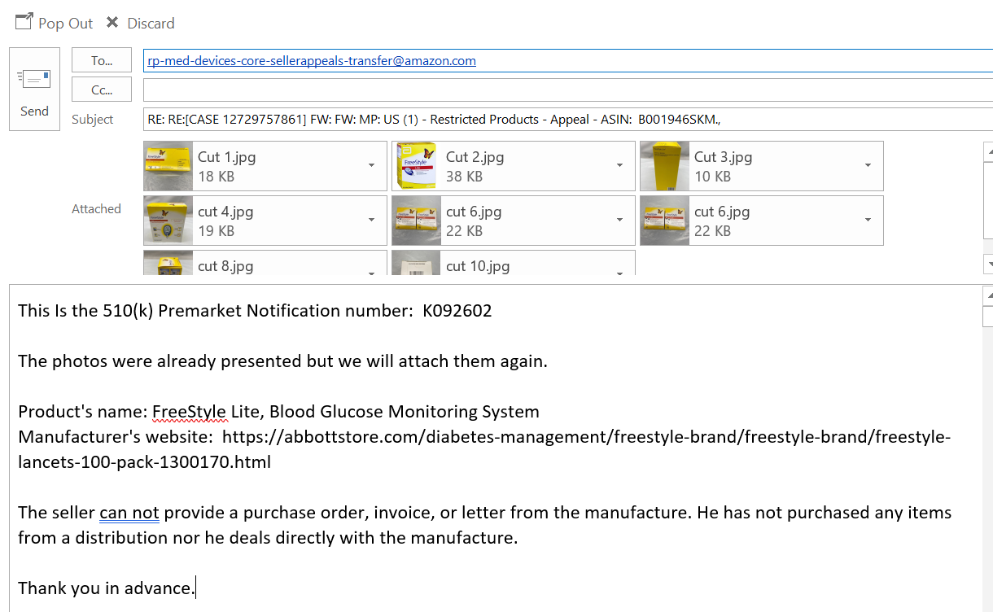Open dropdown for Cut 1.jpg attachment
The width and height of the screenshot is (993, 612).
click(x=372, y=165)
